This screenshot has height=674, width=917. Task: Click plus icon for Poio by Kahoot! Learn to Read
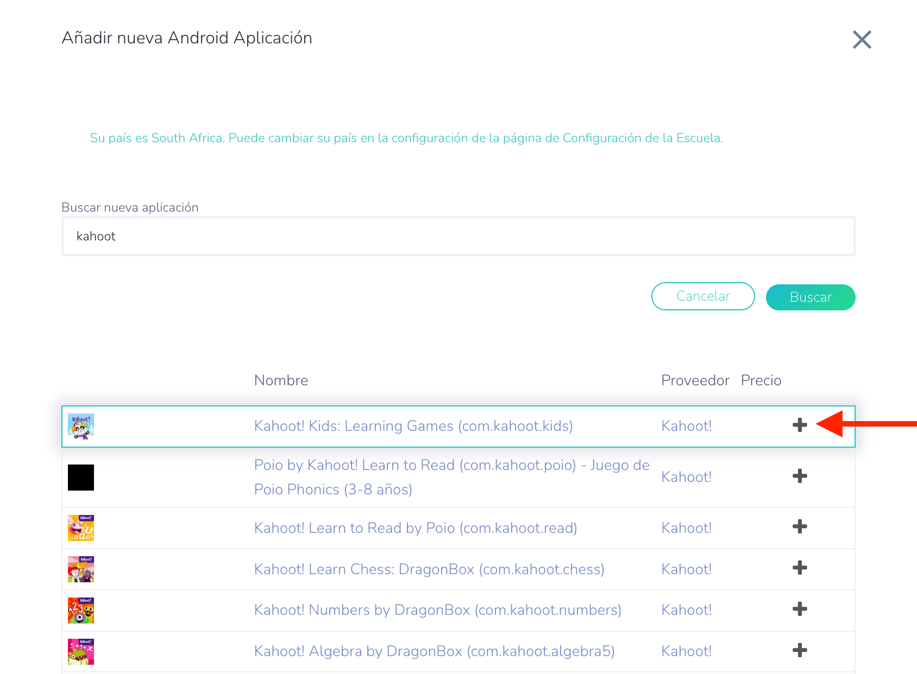pyautogui.click(x=800, y=476)
